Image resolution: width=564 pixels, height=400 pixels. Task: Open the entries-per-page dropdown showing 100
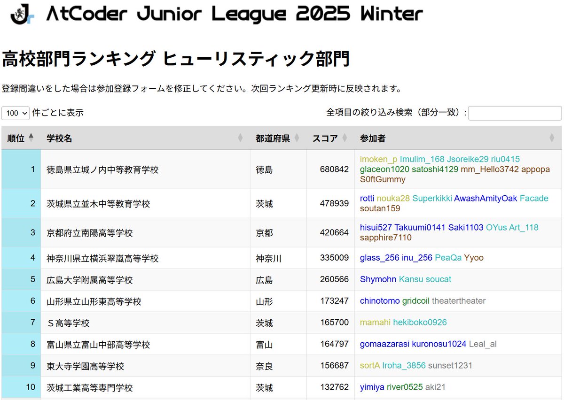16,113
